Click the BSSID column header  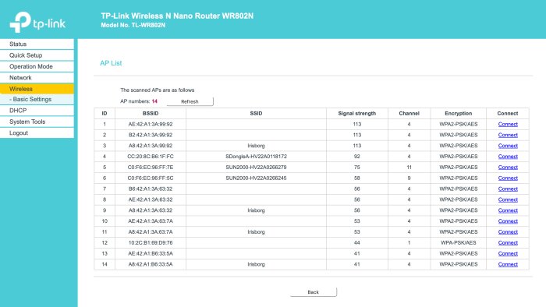[151, 113]
